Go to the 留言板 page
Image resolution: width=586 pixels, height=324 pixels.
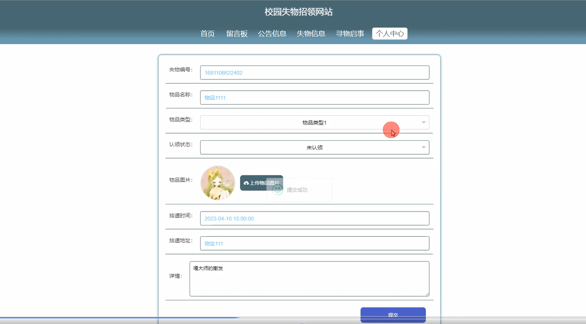(237, 33)
